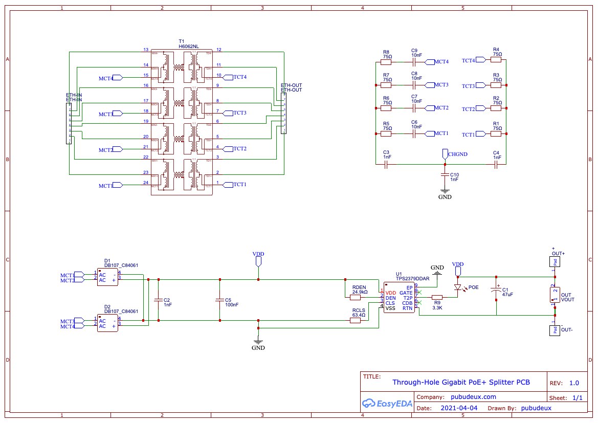Select the R4 75Ω resistor
The height and width of the screenshot is (423, 598).
tap(496, 59)
